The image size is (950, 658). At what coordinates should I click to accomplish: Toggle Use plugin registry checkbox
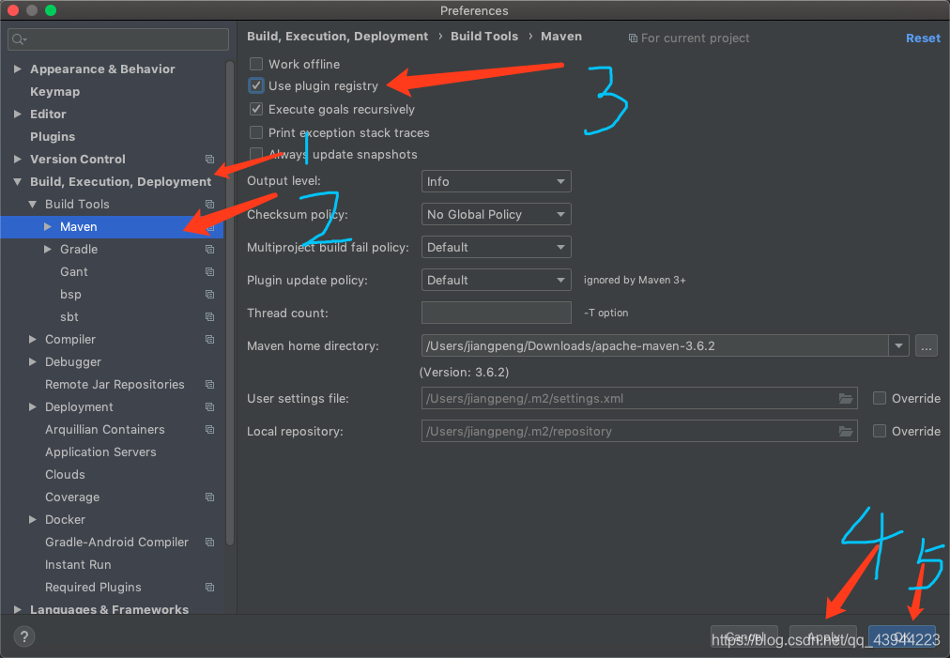pos(256,85)
